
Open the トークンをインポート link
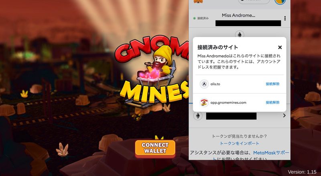click(239, 143)
